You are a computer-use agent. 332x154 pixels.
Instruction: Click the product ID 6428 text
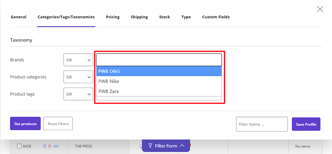pyautogui.click(x=27, y=146)
